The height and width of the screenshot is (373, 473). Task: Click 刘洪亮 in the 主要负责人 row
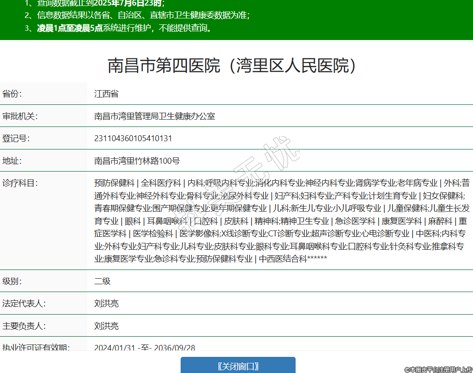[x=106, y=326]
